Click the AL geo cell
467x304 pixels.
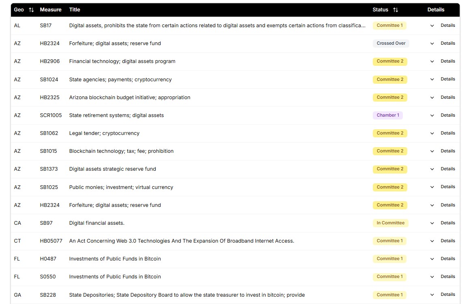pos(17,26)
